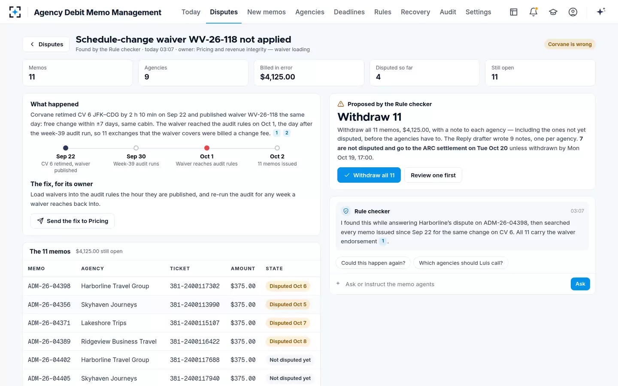The width and height of the screenshot is (618, 386).
Task: Open citation 2 in What happened
Action: [287, 133]
